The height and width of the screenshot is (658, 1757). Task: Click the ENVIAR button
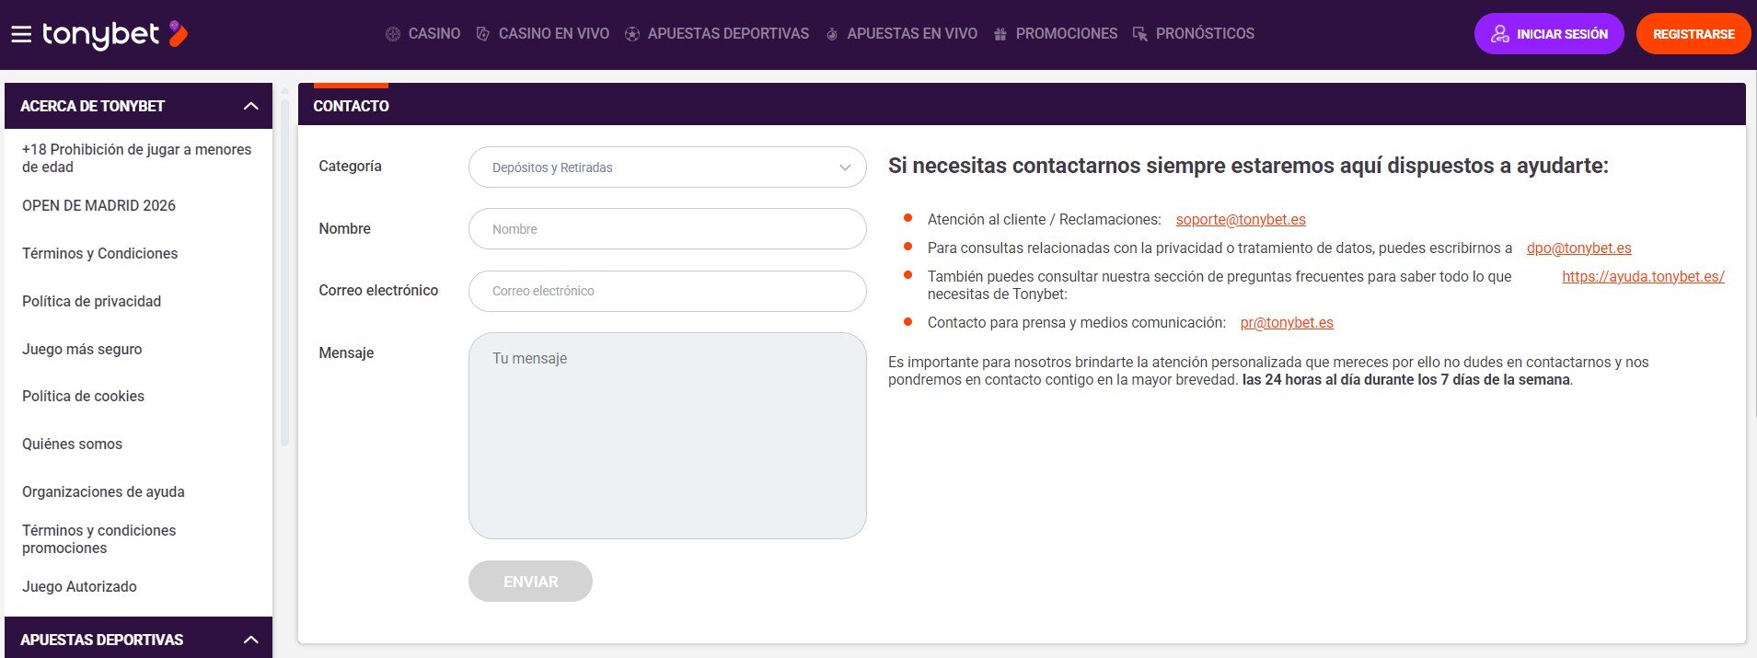[530, 582]
